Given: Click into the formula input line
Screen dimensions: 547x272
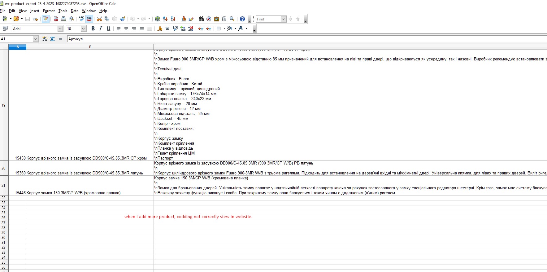Looking at the screenshot, I should point(307,39).
